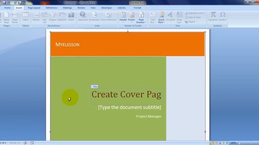Expand the Page Number dropdown arrow
Viewport: 259px width, 145px height.
[x=146, y=23]
